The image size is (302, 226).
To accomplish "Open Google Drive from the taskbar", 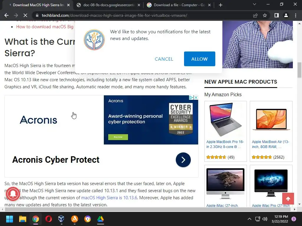I will [100, 219].
